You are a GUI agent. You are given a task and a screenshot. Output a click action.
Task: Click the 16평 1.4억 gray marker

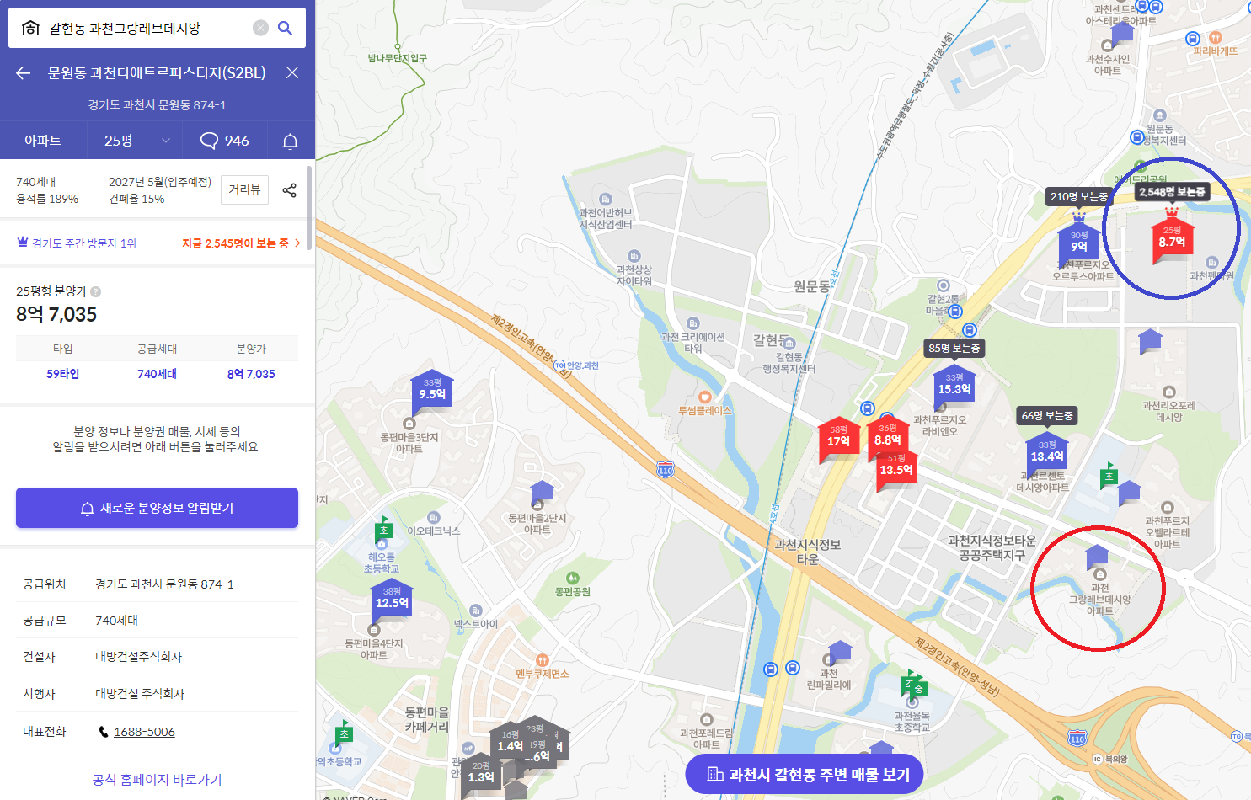pos(510,741)
